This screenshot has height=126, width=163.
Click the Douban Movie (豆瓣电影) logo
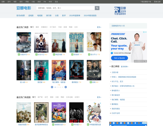24,8
